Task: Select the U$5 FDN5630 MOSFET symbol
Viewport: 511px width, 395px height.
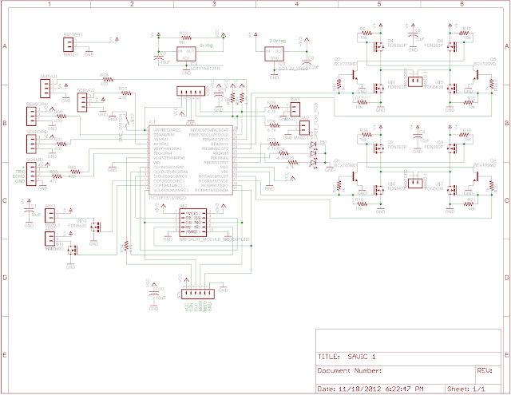Action: pyautogui.click(x=452, y=89)
